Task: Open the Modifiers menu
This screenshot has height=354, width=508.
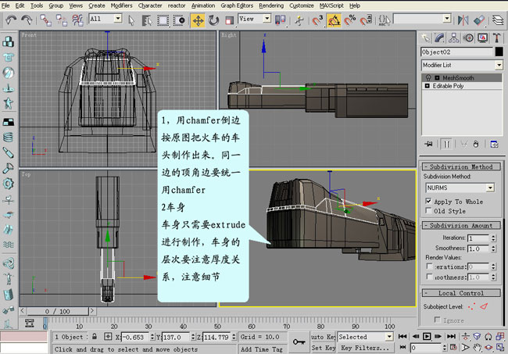Action: pos(121,5)
